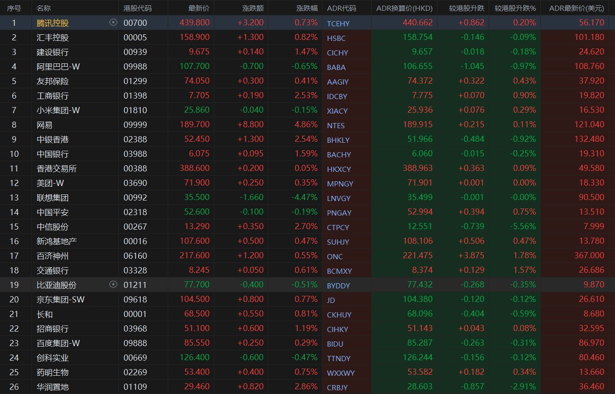This screenshot has height=394, width=615.
Task: Open the 香港交易所 stock name
Action: coord(56,168)
